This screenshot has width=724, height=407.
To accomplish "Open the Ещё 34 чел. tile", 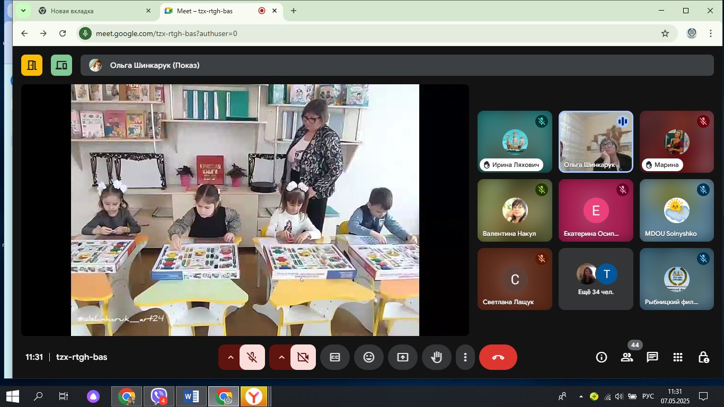I will (596, 279).
